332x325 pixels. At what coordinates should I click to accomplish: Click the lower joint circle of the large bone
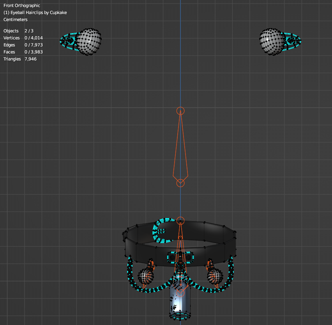point(180,183)
